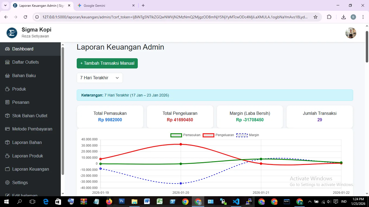Toggle the Margin legend series
Screen dimensions: 369x207
point(248,135)
